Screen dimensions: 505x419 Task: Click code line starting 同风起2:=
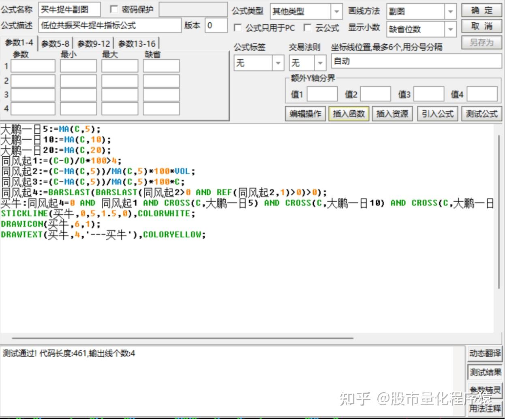click(x=98, y=172)
